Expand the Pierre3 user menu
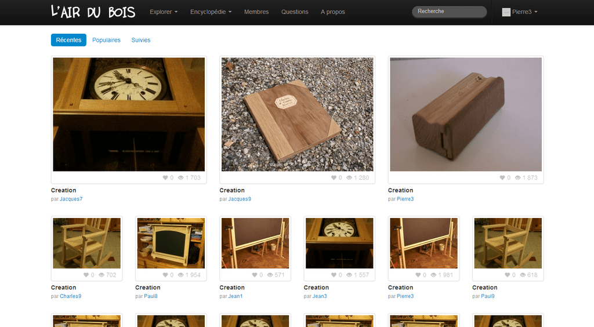Viewport: 594px width, 327px height. [x=520, y=12]
